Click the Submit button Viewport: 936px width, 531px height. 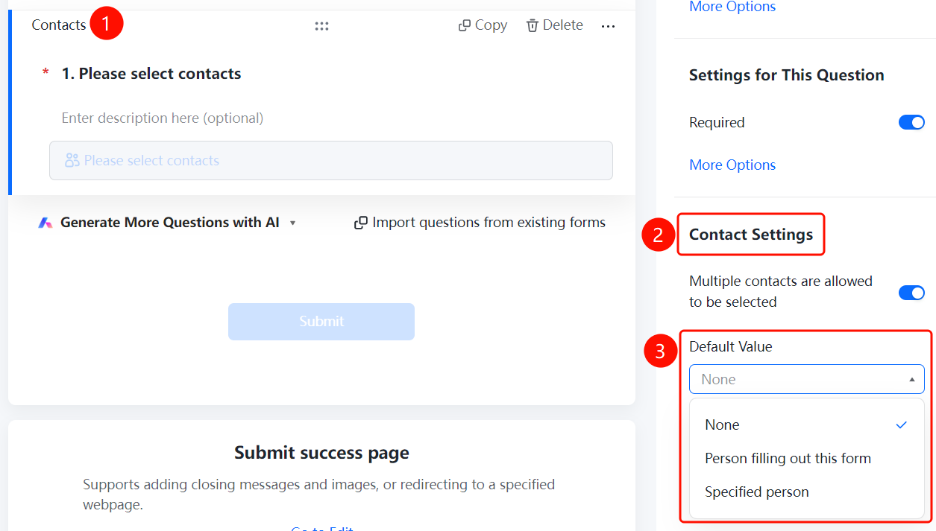321,322
